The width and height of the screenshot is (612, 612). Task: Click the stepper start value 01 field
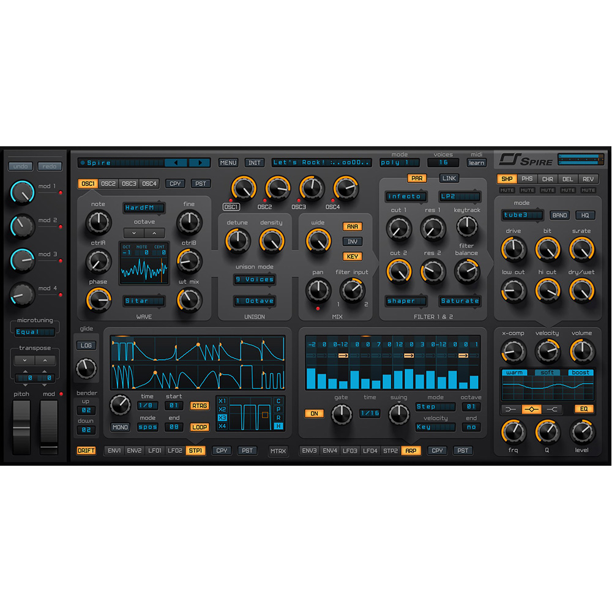click(x=174, y=406)
